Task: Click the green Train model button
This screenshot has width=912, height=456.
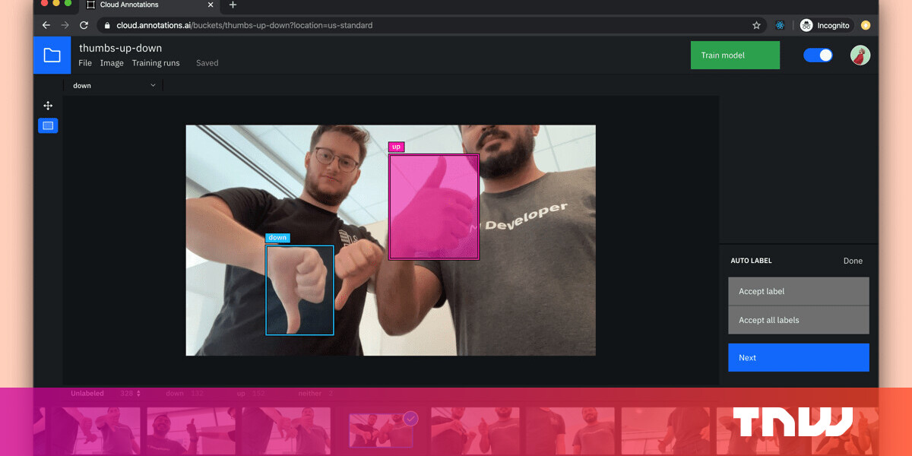Action: [734, 55]
